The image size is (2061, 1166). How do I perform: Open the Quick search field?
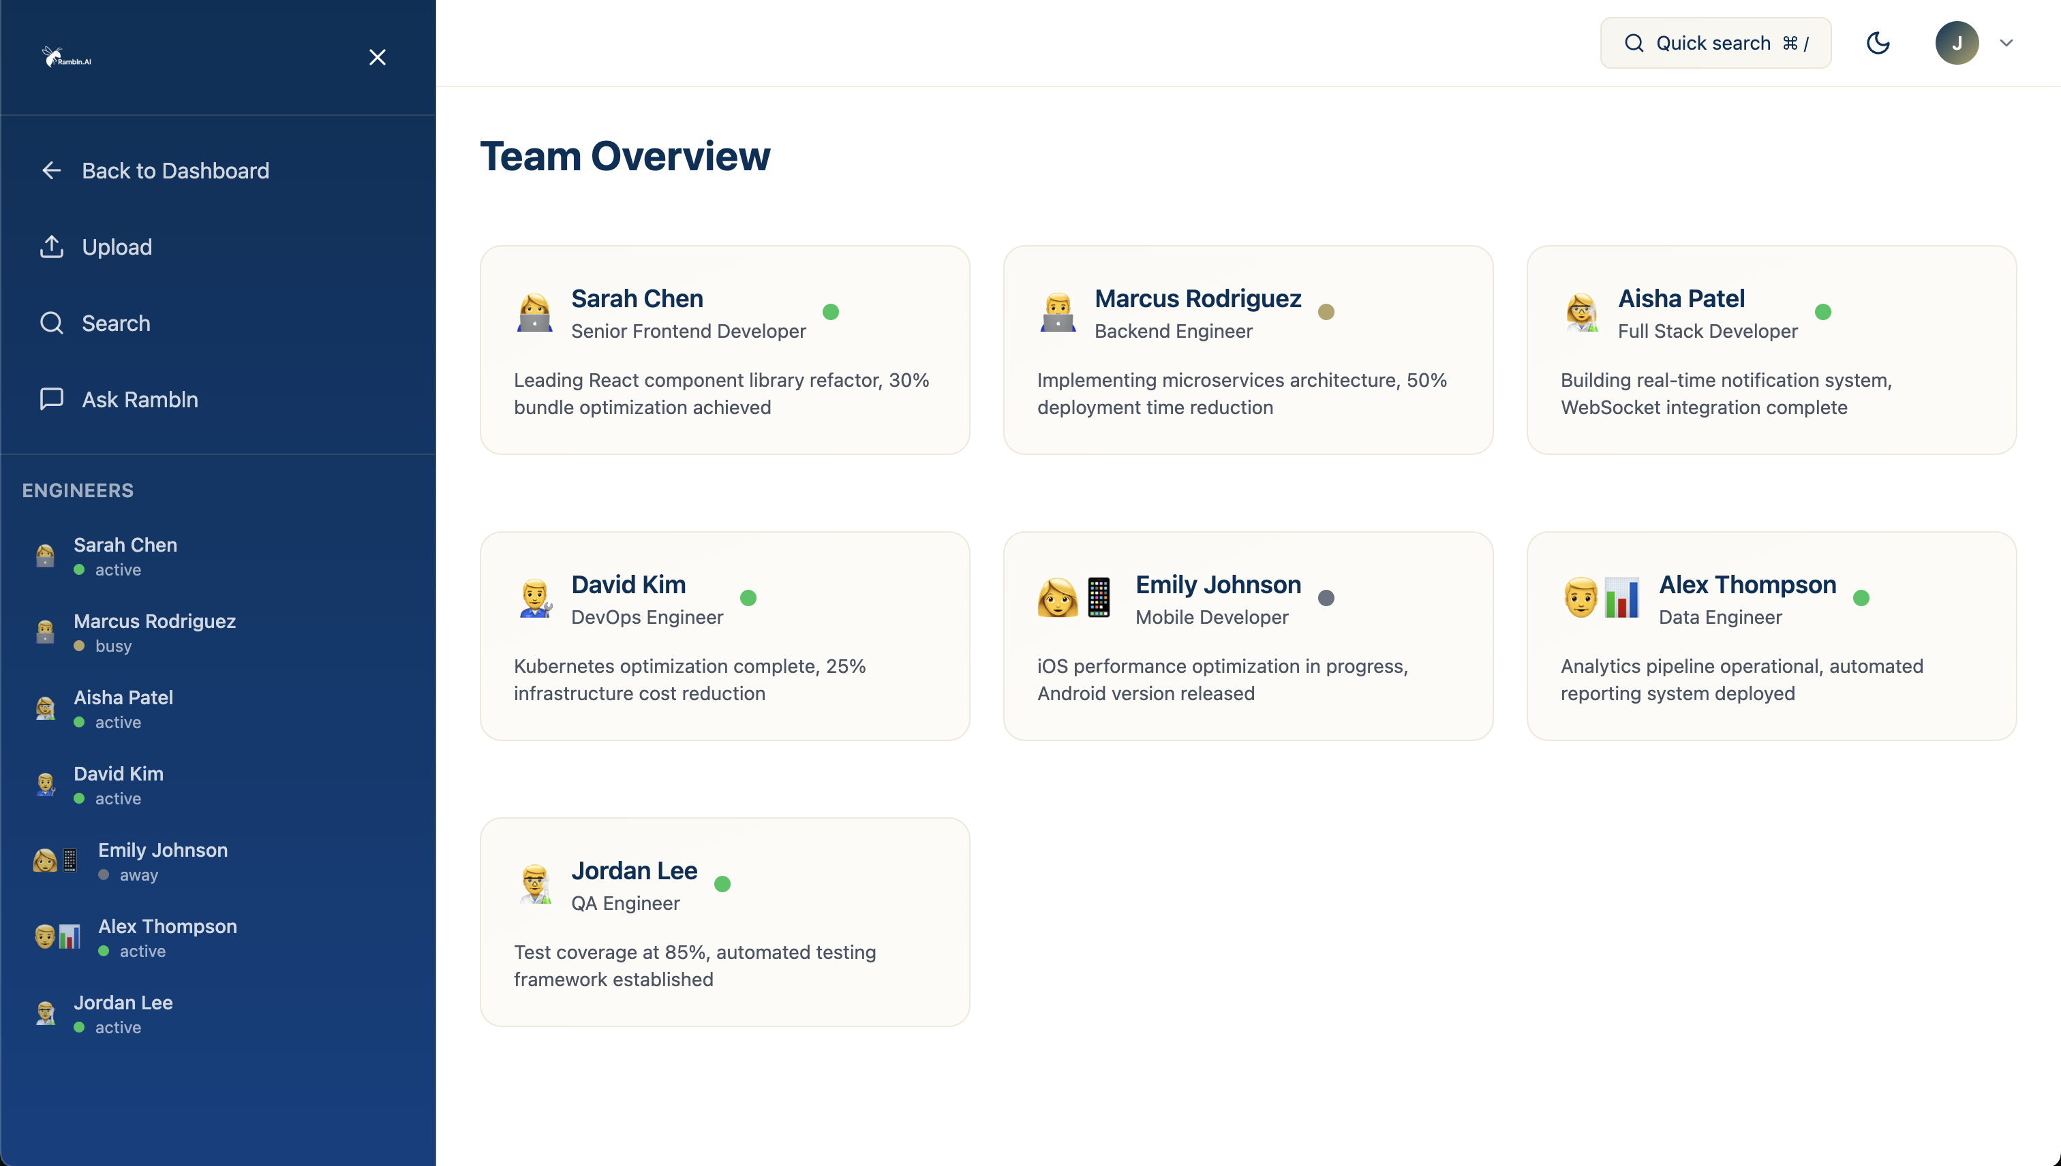pos(1715,43)
